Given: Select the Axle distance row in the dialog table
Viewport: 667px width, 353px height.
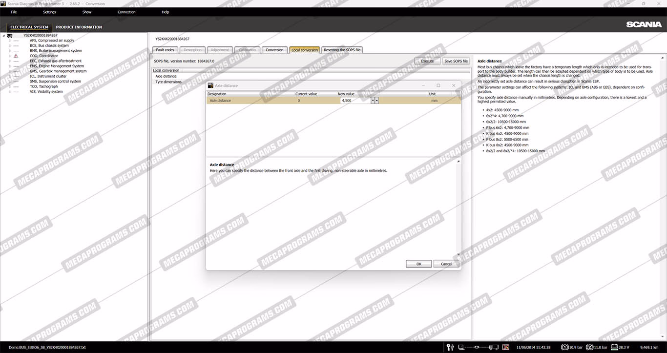Looking at the screenshot, I should 333,101.
